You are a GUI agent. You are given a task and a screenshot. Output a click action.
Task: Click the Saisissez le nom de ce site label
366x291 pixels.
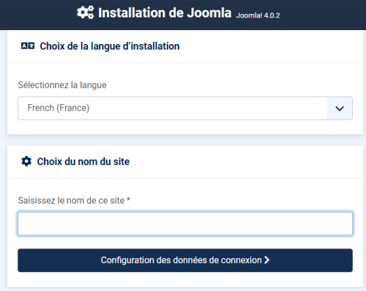coord(71,200)
